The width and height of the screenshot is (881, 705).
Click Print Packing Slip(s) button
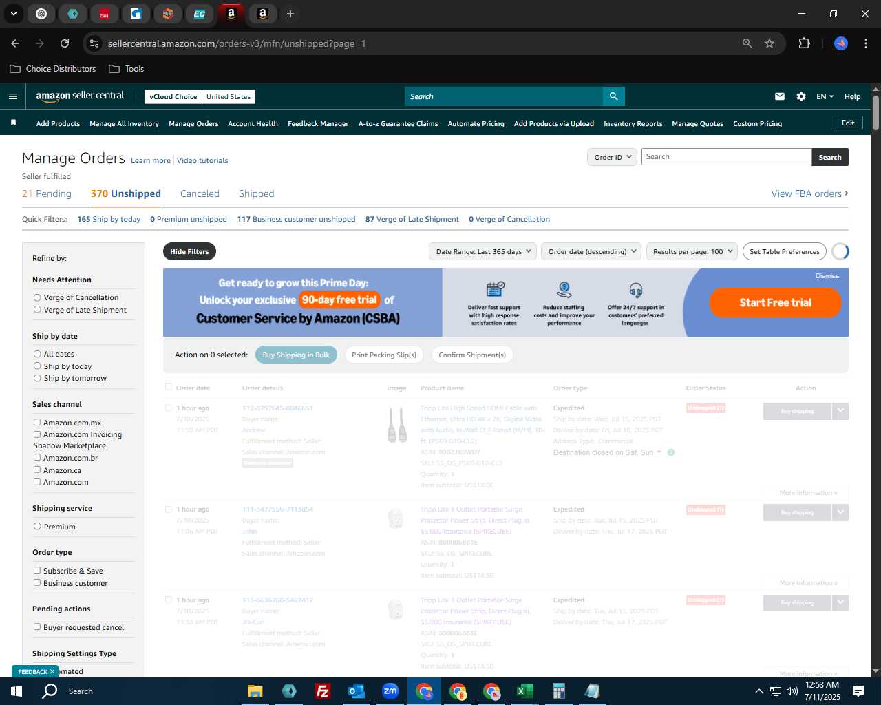pyautogui.click(x=384, y=355)
